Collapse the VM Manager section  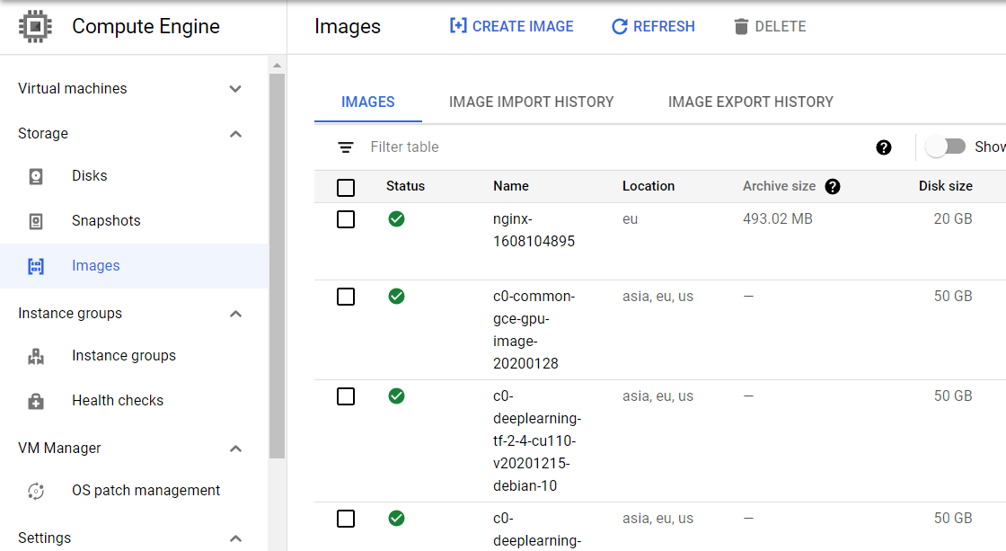235,449
